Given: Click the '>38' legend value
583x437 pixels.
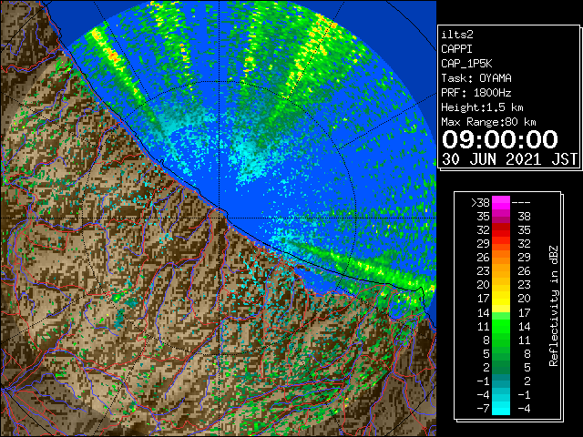Looking at the screenshot, I should pos(480,203).
